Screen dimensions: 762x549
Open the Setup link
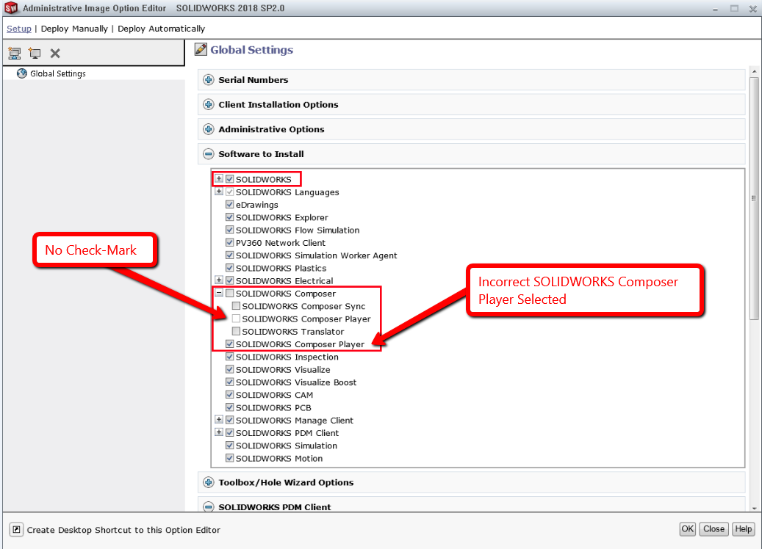tap(19, 29)
